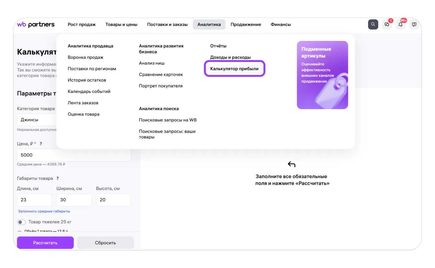Click the Ширина input field
Image resolution: width=435 pixels, height=268 pixels.
coord(74,200)
